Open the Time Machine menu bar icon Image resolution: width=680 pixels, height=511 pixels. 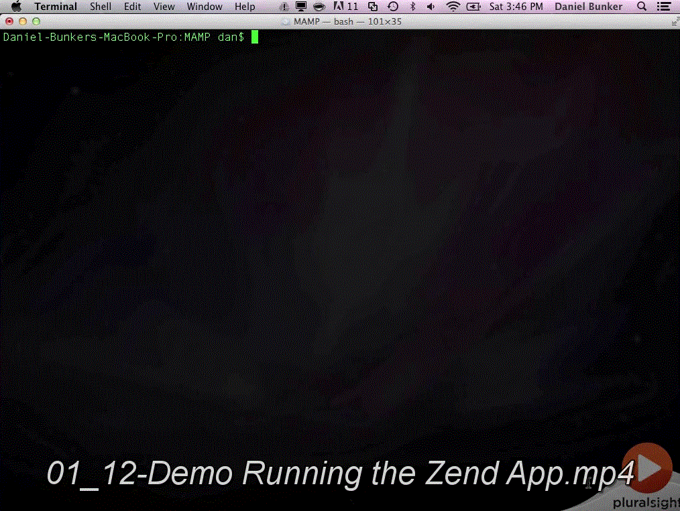point(393,7)
